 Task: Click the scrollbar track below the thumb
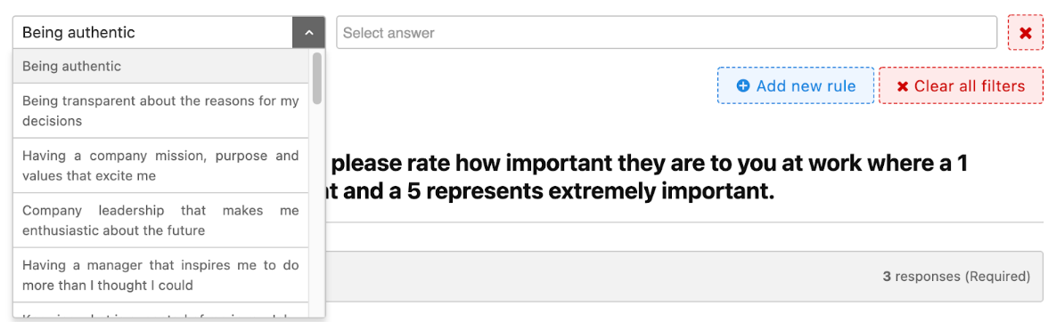pyautogui.click(x=317, y=210)
